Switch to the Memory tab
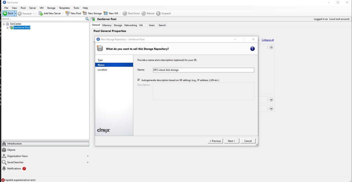 tap(107, 25)
